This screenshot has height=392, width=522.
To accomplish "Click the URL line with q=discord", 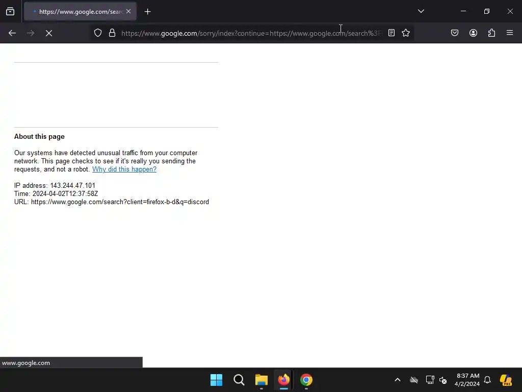I will coord(112,202).
